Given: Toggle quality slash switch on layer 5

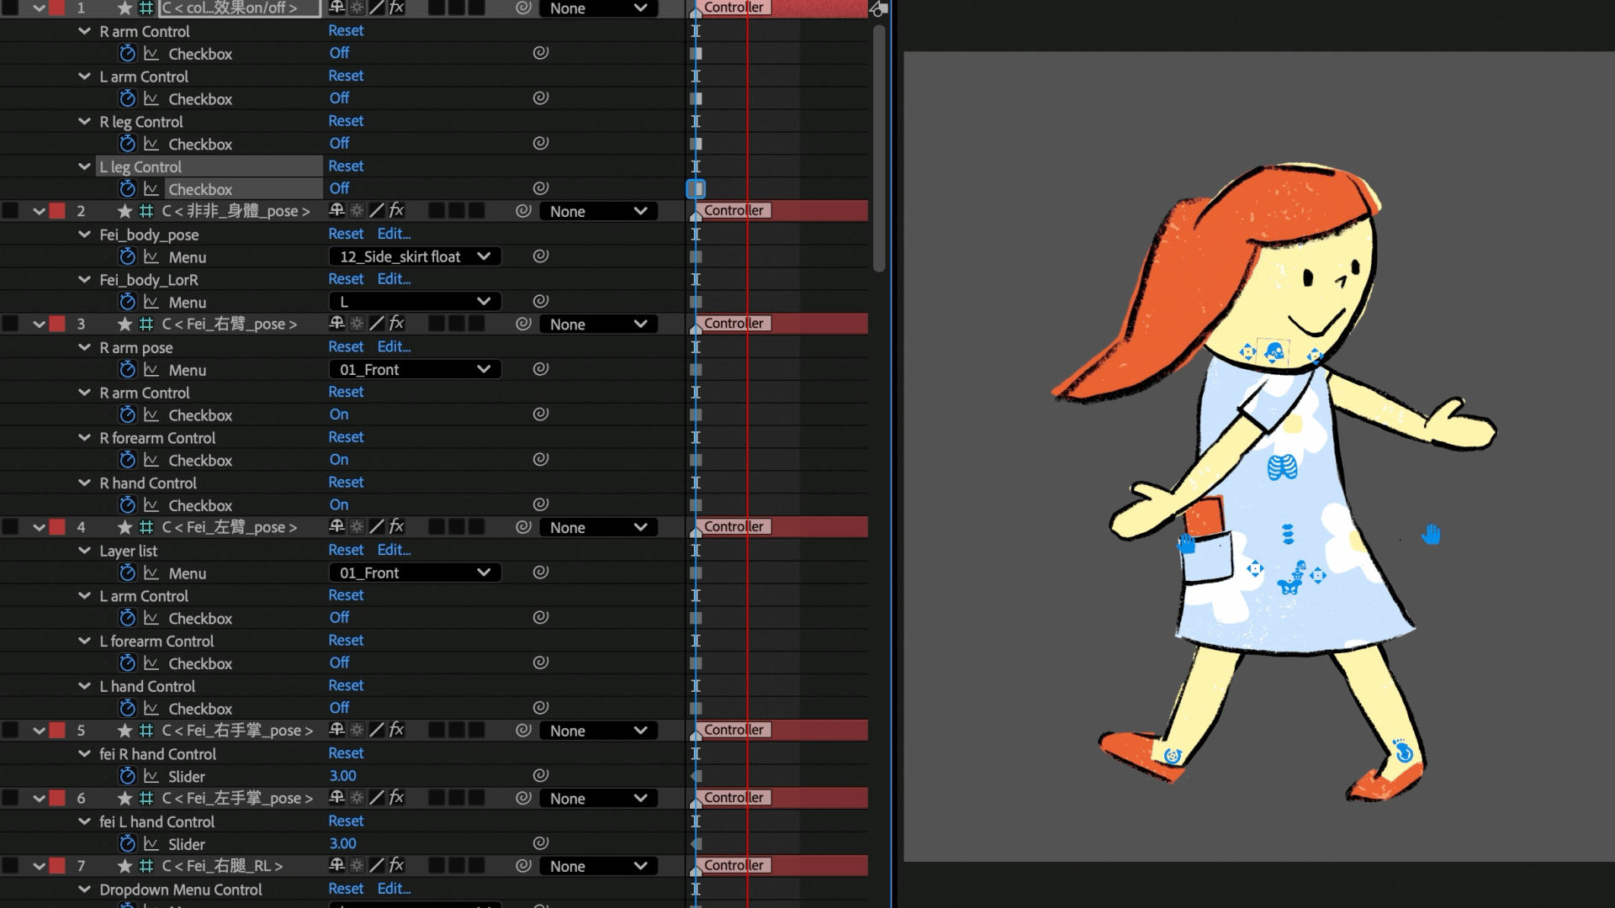Looking at the screenshot, I should pyautogui.click(x=377, y=731).
